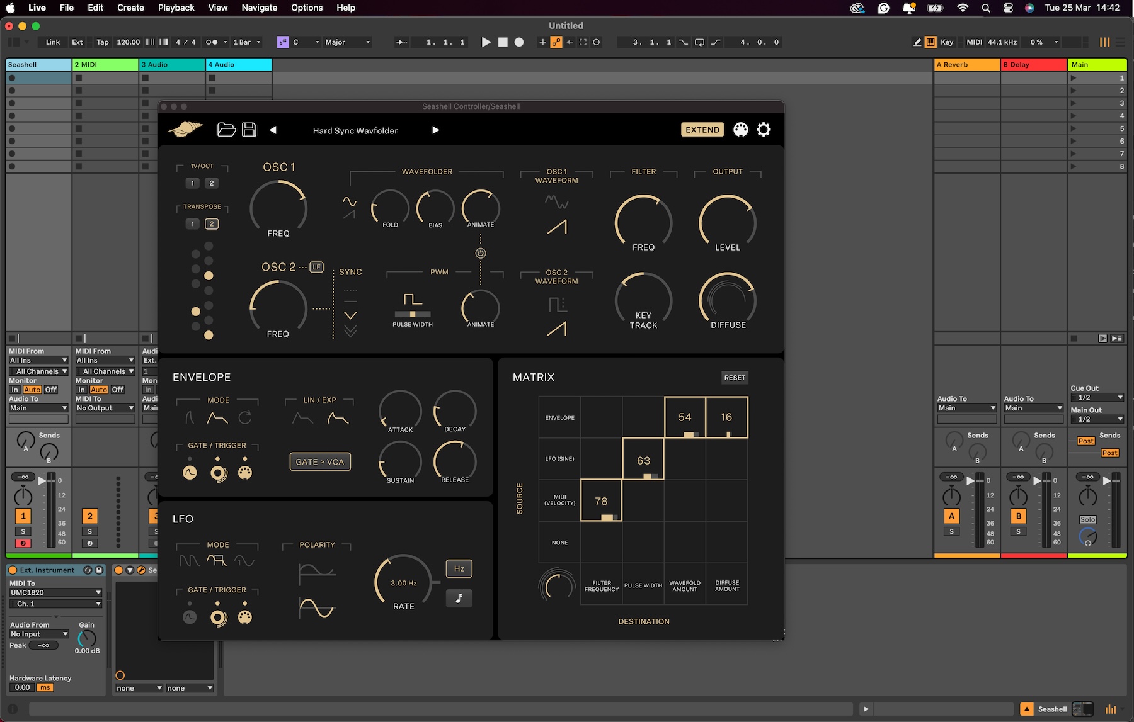Toggle the LF switch on OSC 2
This screenshot has width=1134, height=722.
pyautogui.click(x=317, y=267)
